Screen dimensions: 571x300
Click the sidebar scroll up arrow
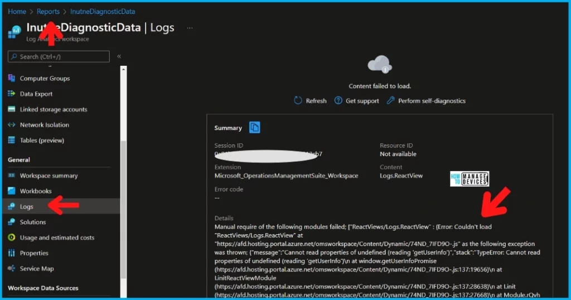click(123, 69)
